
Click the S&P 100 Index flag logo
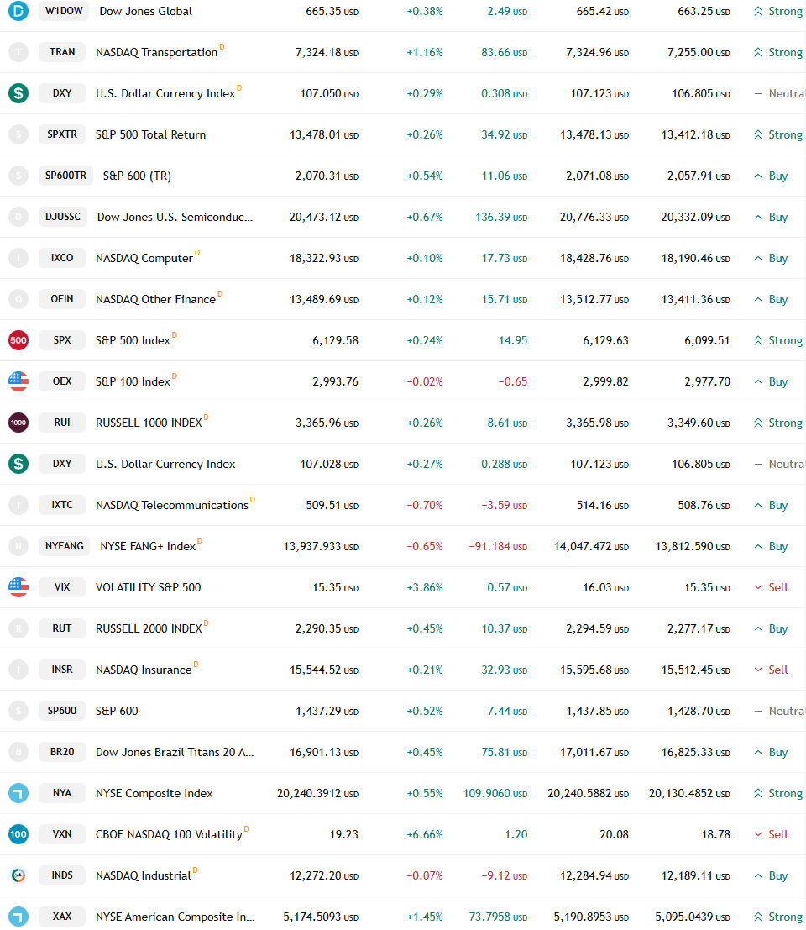(18, 381)
